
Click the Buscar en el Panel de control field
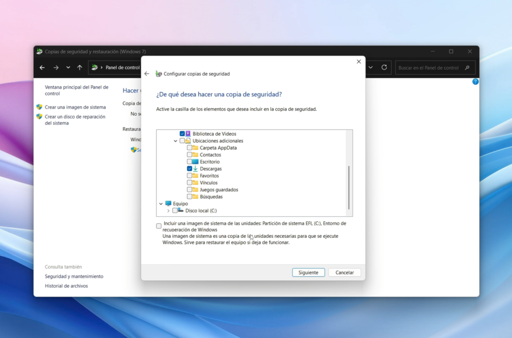[430, 68]
